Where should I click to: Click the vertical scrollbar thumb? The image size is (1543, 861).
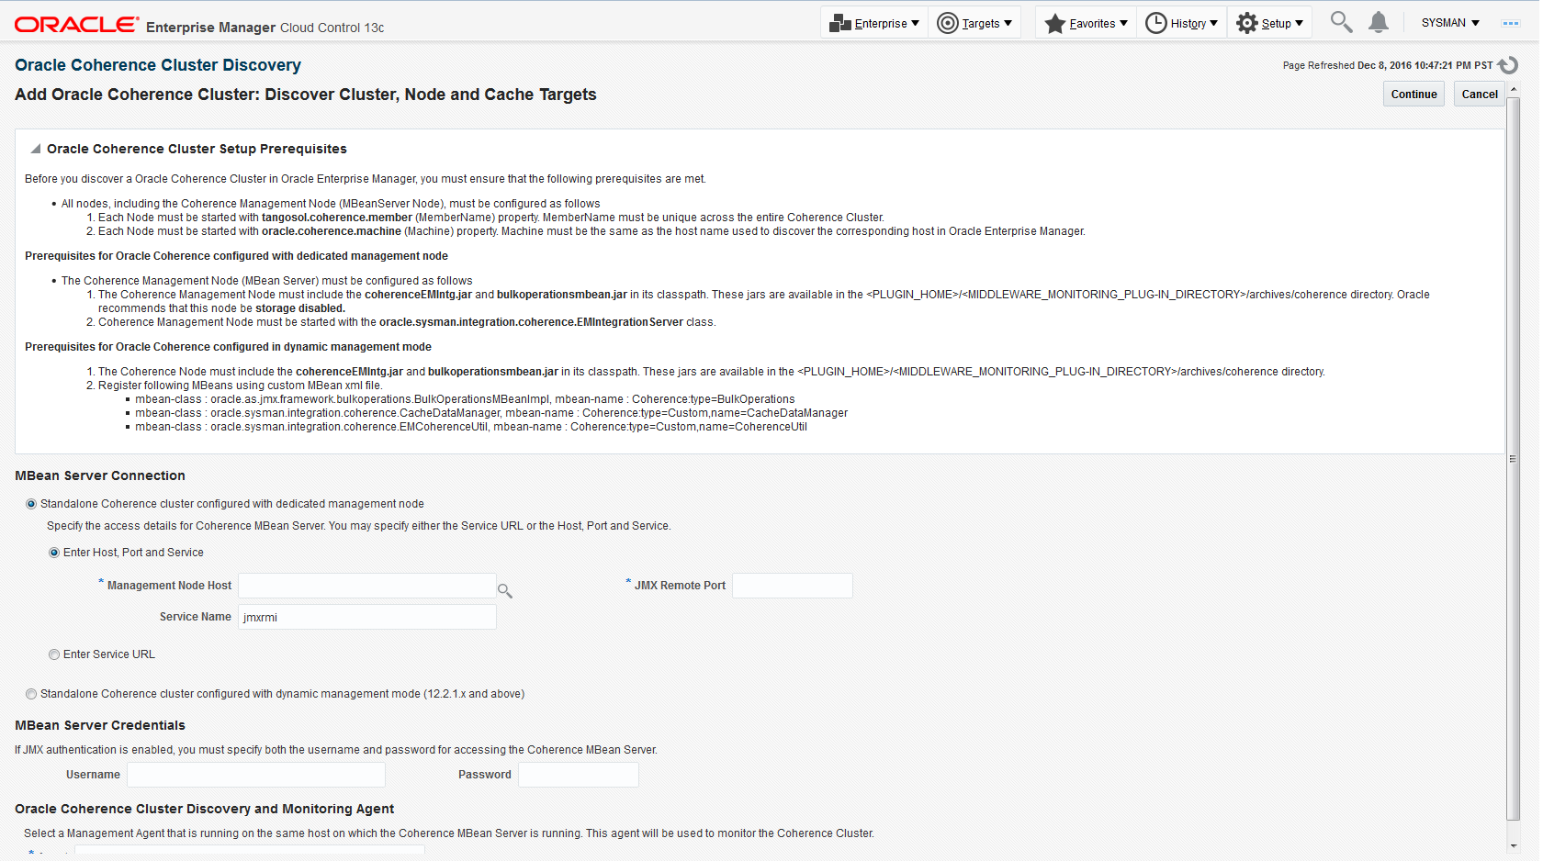click(1514, 457)
